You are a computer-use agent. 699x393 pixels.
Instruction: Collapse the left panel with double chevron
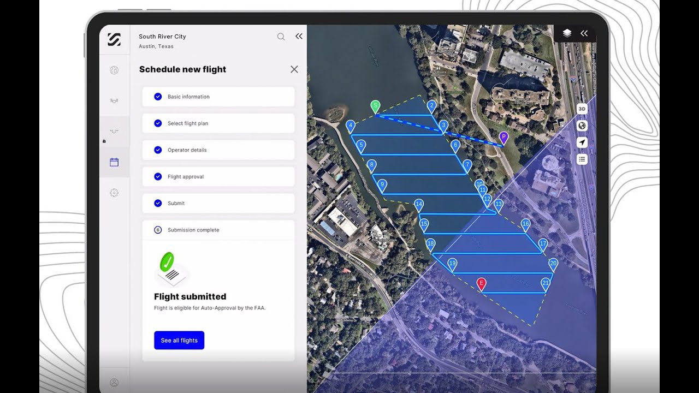[x=299, y=36]
